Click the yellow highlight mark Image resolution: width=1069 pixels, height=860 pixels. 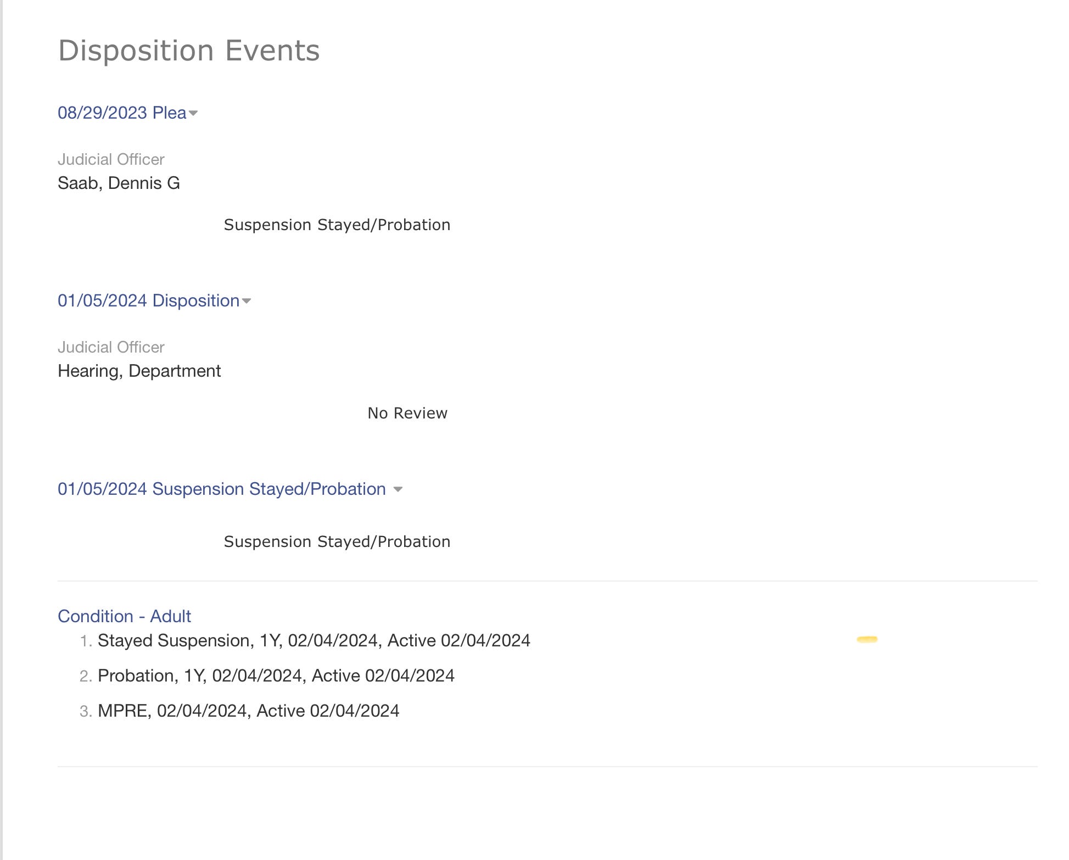(x=867, y=639)
